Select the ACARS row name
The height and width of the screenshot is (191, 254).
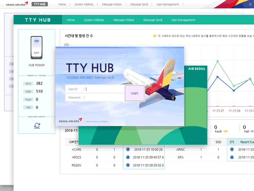77,149
